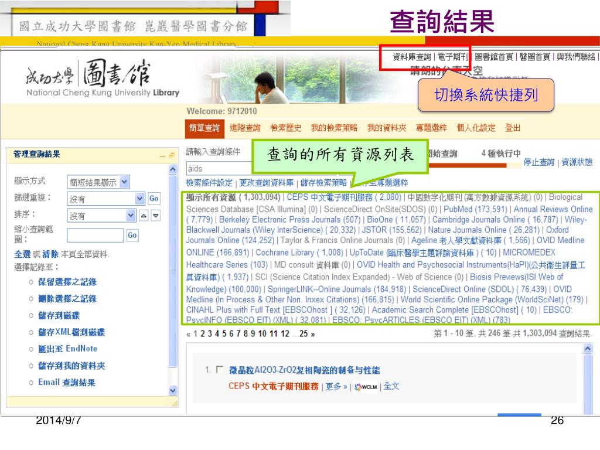This screenshot has width=600, height=450.
Task: Click 更多 » for result 1
Action: [x=336, y=387]
